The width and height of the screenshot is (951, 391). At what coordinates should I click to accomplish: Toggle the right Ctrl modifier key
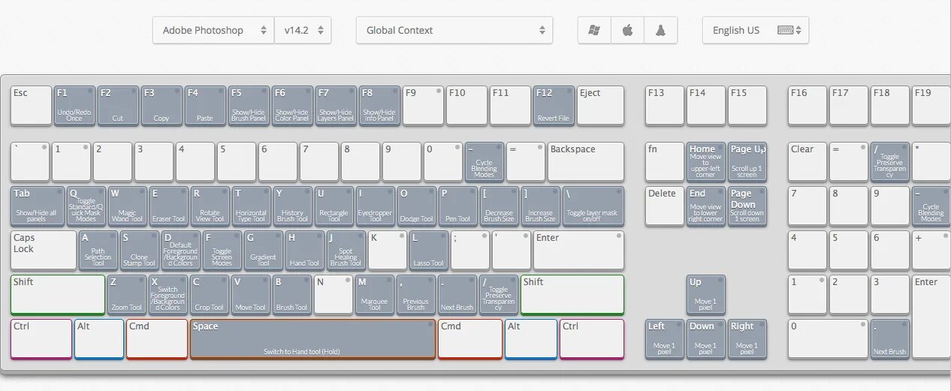[592, 339]
